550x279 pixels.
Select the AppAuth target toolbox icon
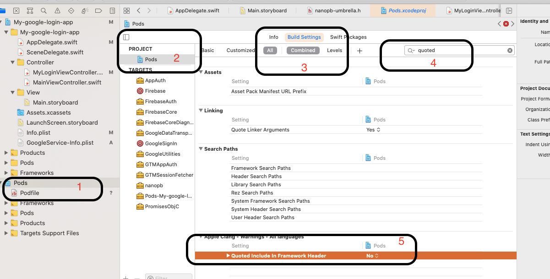[x=140, y=80]
